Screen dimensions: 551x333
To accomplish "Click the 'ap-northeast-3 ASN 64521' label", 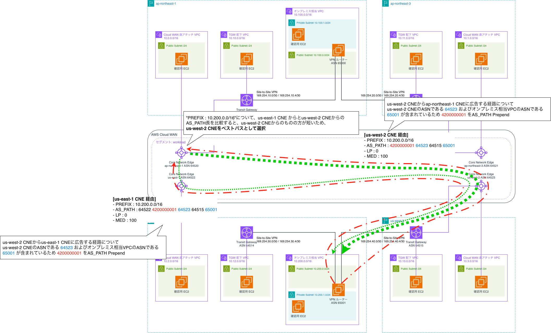I will click(481, 166).
